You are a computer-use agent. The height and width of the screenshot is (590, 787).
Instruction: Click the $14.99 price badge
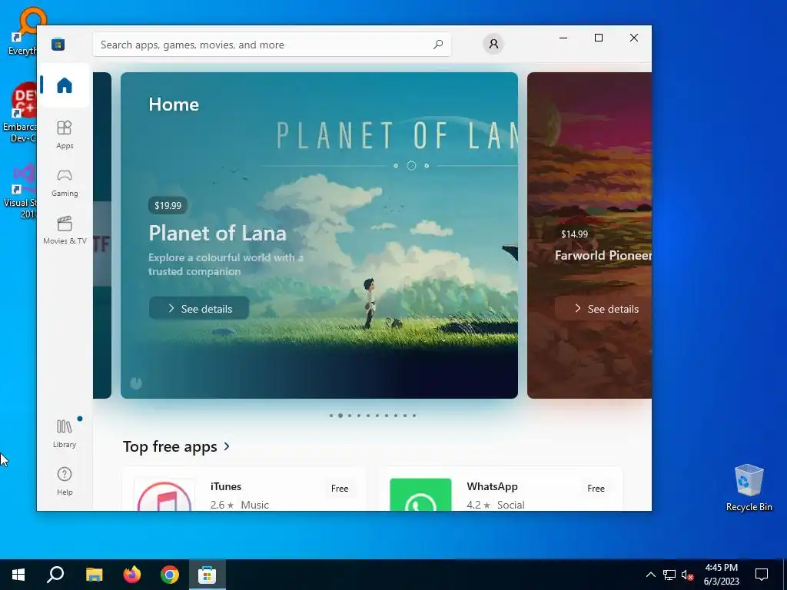pyautogui.click(x=574, y=234)
